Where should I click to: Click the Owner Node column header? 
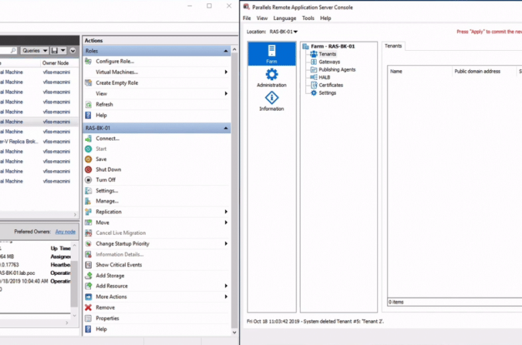point(56,63)
